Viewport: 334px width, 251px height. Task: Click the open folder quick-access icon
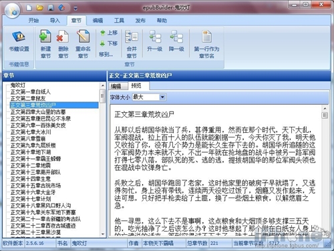[40, 8]
